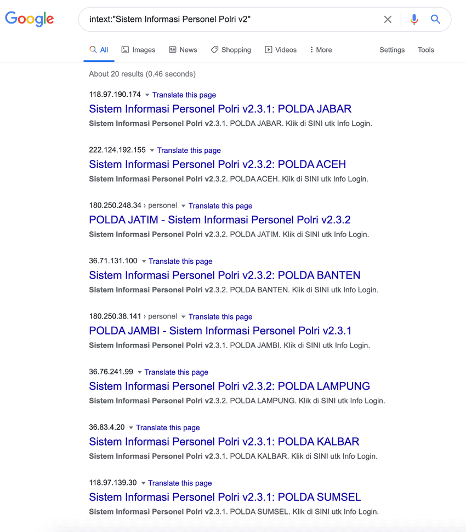Translate the POLDA SUMSEL result page
This screenshot has width=466, height=532.
tap(180, 483)
